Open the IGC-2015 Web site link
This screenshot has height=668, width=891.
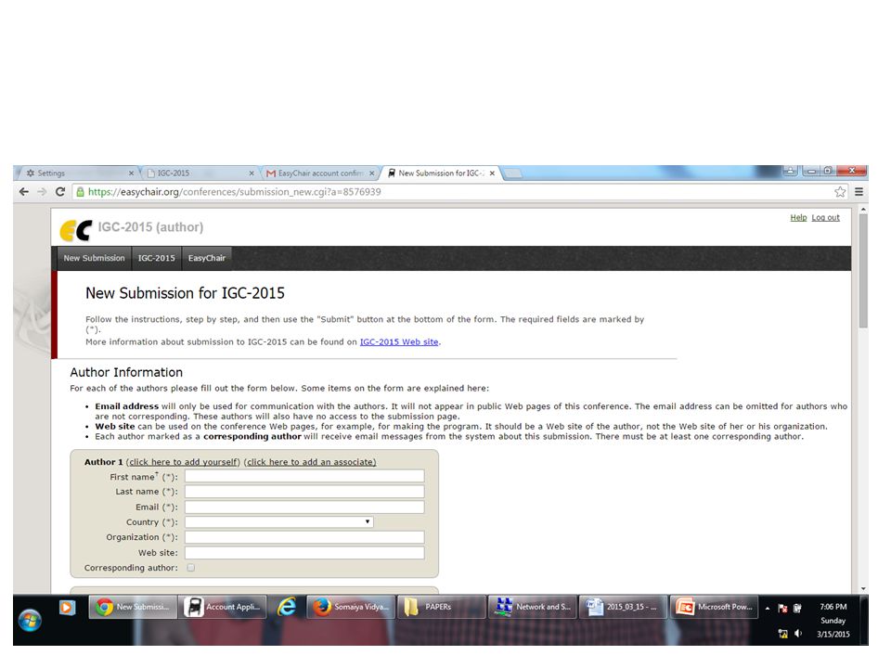tap(399, 342)
